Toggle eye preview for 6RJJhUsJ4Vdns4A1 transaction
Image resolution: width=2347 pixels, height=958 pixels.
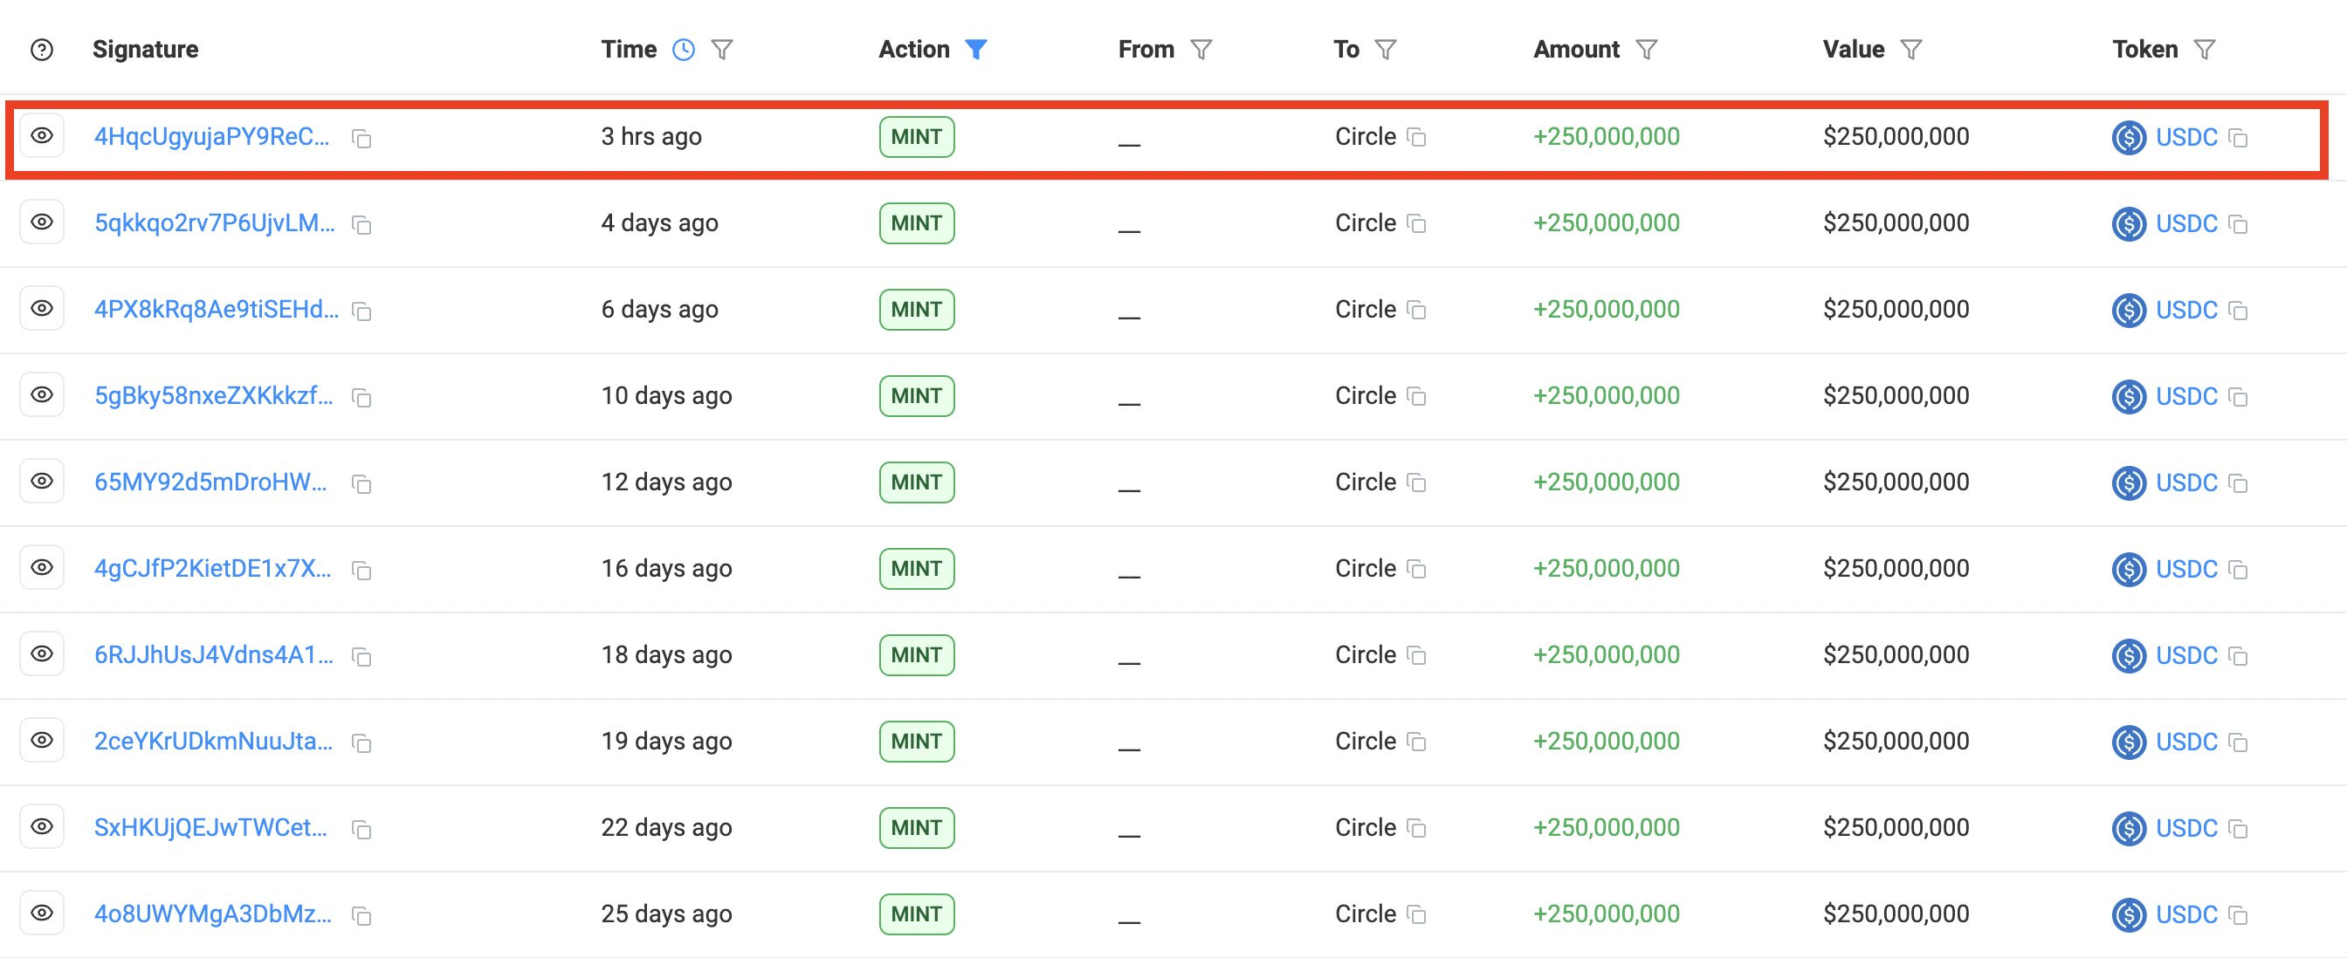pyautogui.click(x=42, y=653)
